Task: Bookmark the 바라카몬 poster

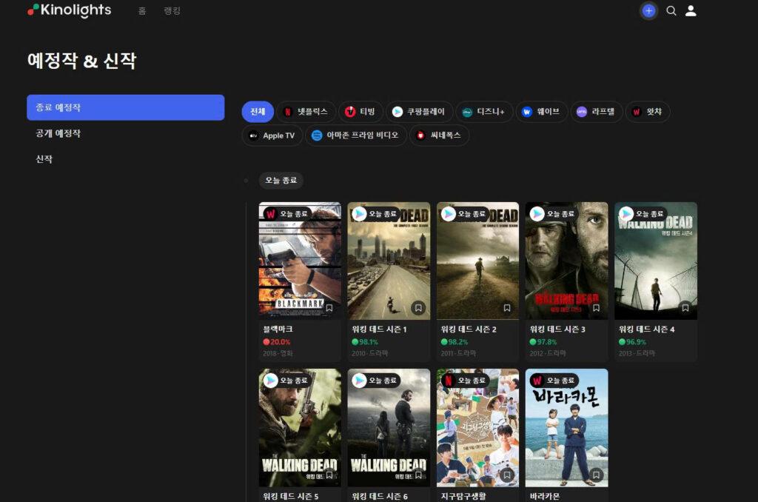Action: point(596,475)
